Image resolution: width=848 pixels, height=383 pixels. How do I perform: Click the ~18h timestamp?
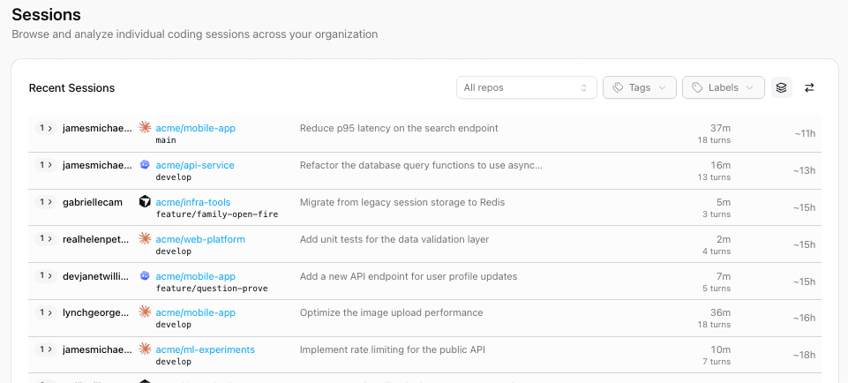(804, 355)
